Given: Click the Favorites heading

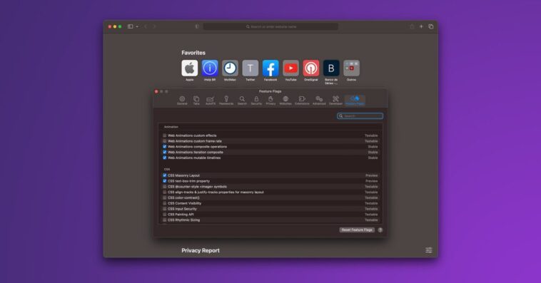Looking at the screenshot, I should (x=193, y=53).
